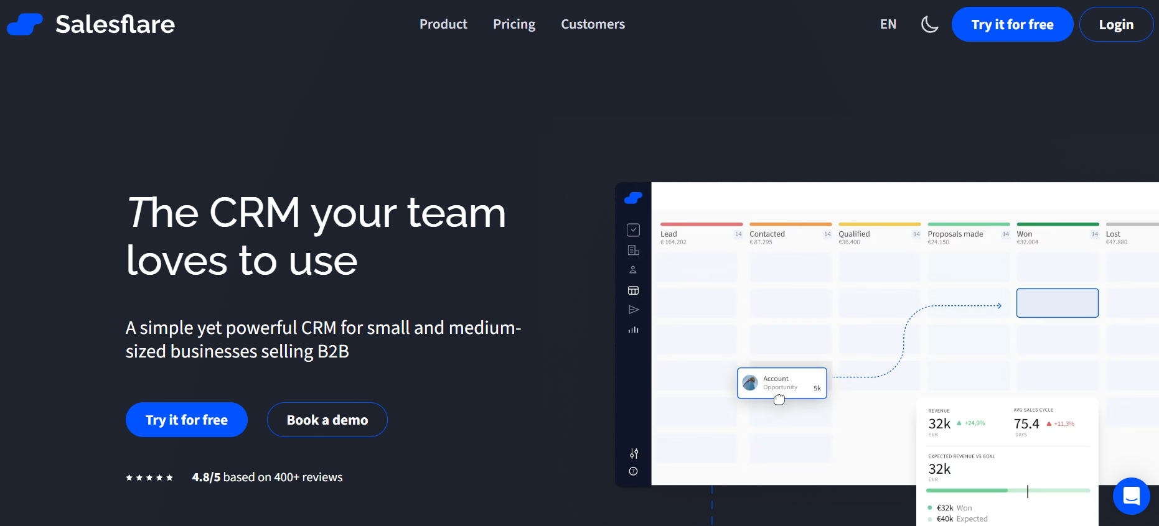Toggle dark mode with the moon icon
The image size is (1159, 526).
(x=929, y=24)
